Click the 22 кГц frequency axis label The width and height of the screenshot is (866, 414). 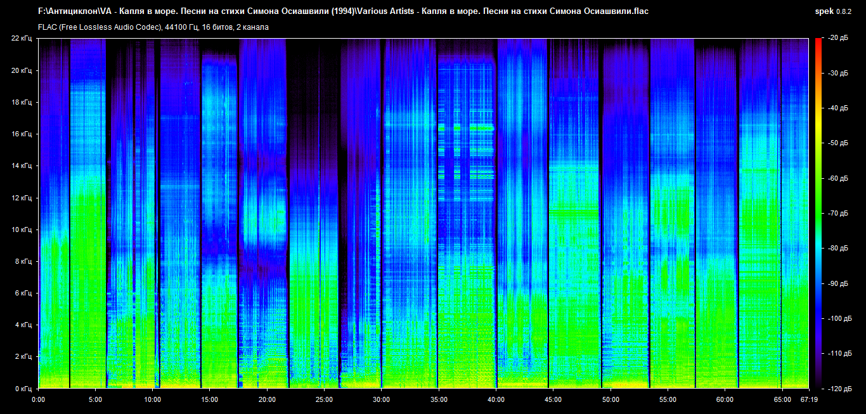pos(21,39)
